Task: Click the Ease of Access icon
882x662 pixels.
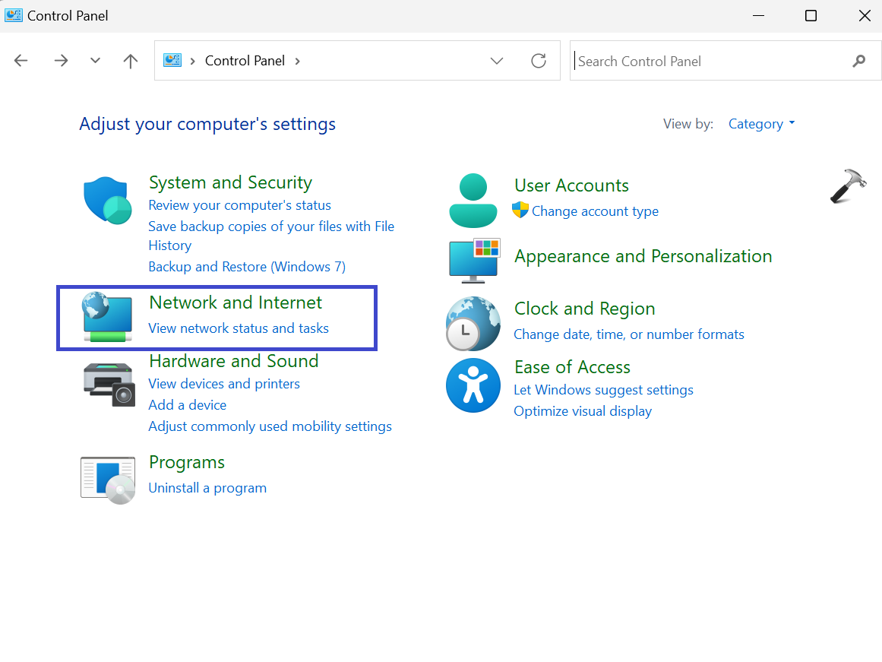Action: 473,385
